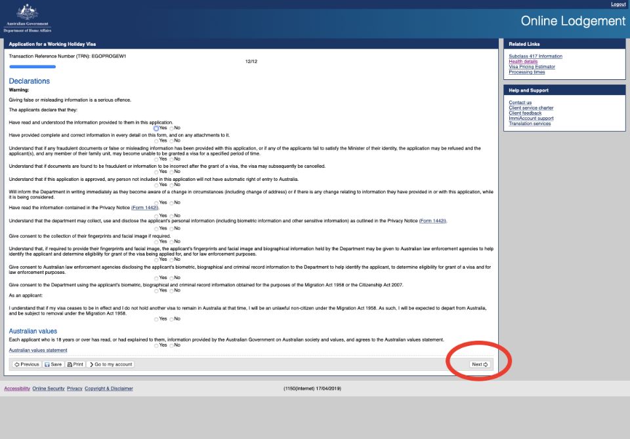630x439 pixels.
Task: Open the Visa Pricing Estimator link
Action: 532,67
